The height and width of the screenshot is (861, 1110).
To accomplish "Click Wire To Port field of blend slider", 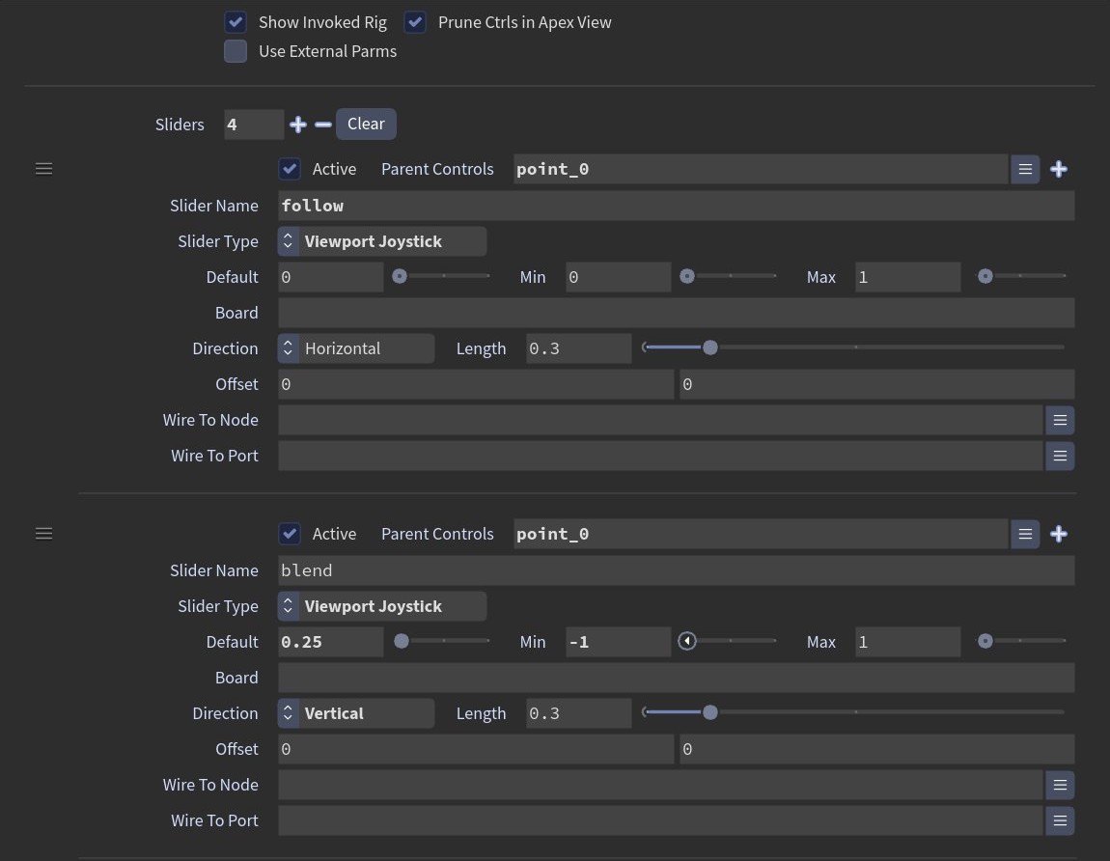I will pos(660,820).
